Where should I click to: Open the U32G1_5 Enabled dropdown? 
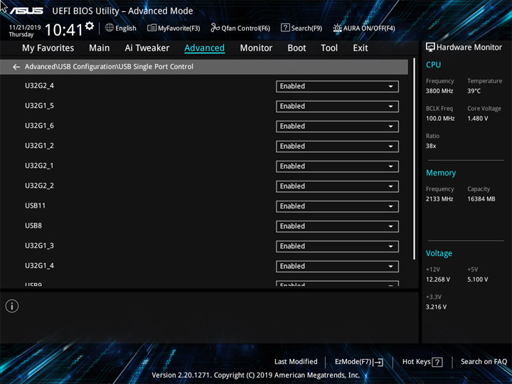pyautogui.click(x=337, y=106)
